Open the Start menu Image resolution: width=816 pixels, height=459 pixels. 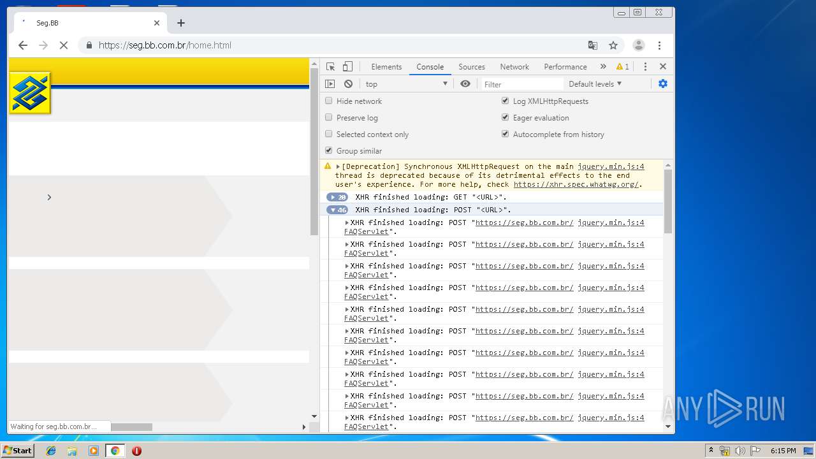point(17,451)
